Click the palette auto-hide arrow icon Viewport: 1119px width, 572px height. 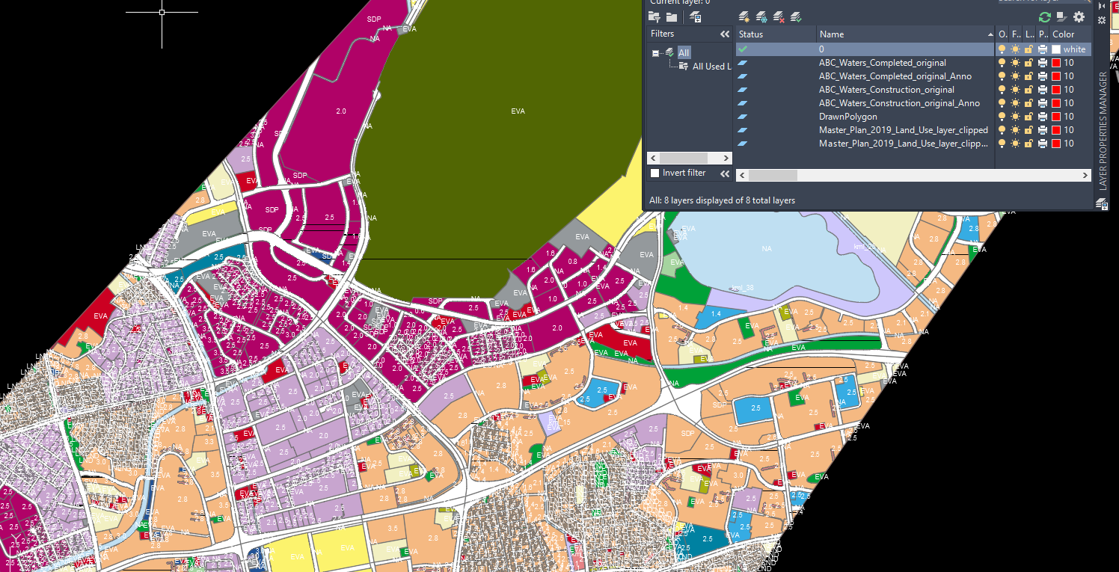1101,5
